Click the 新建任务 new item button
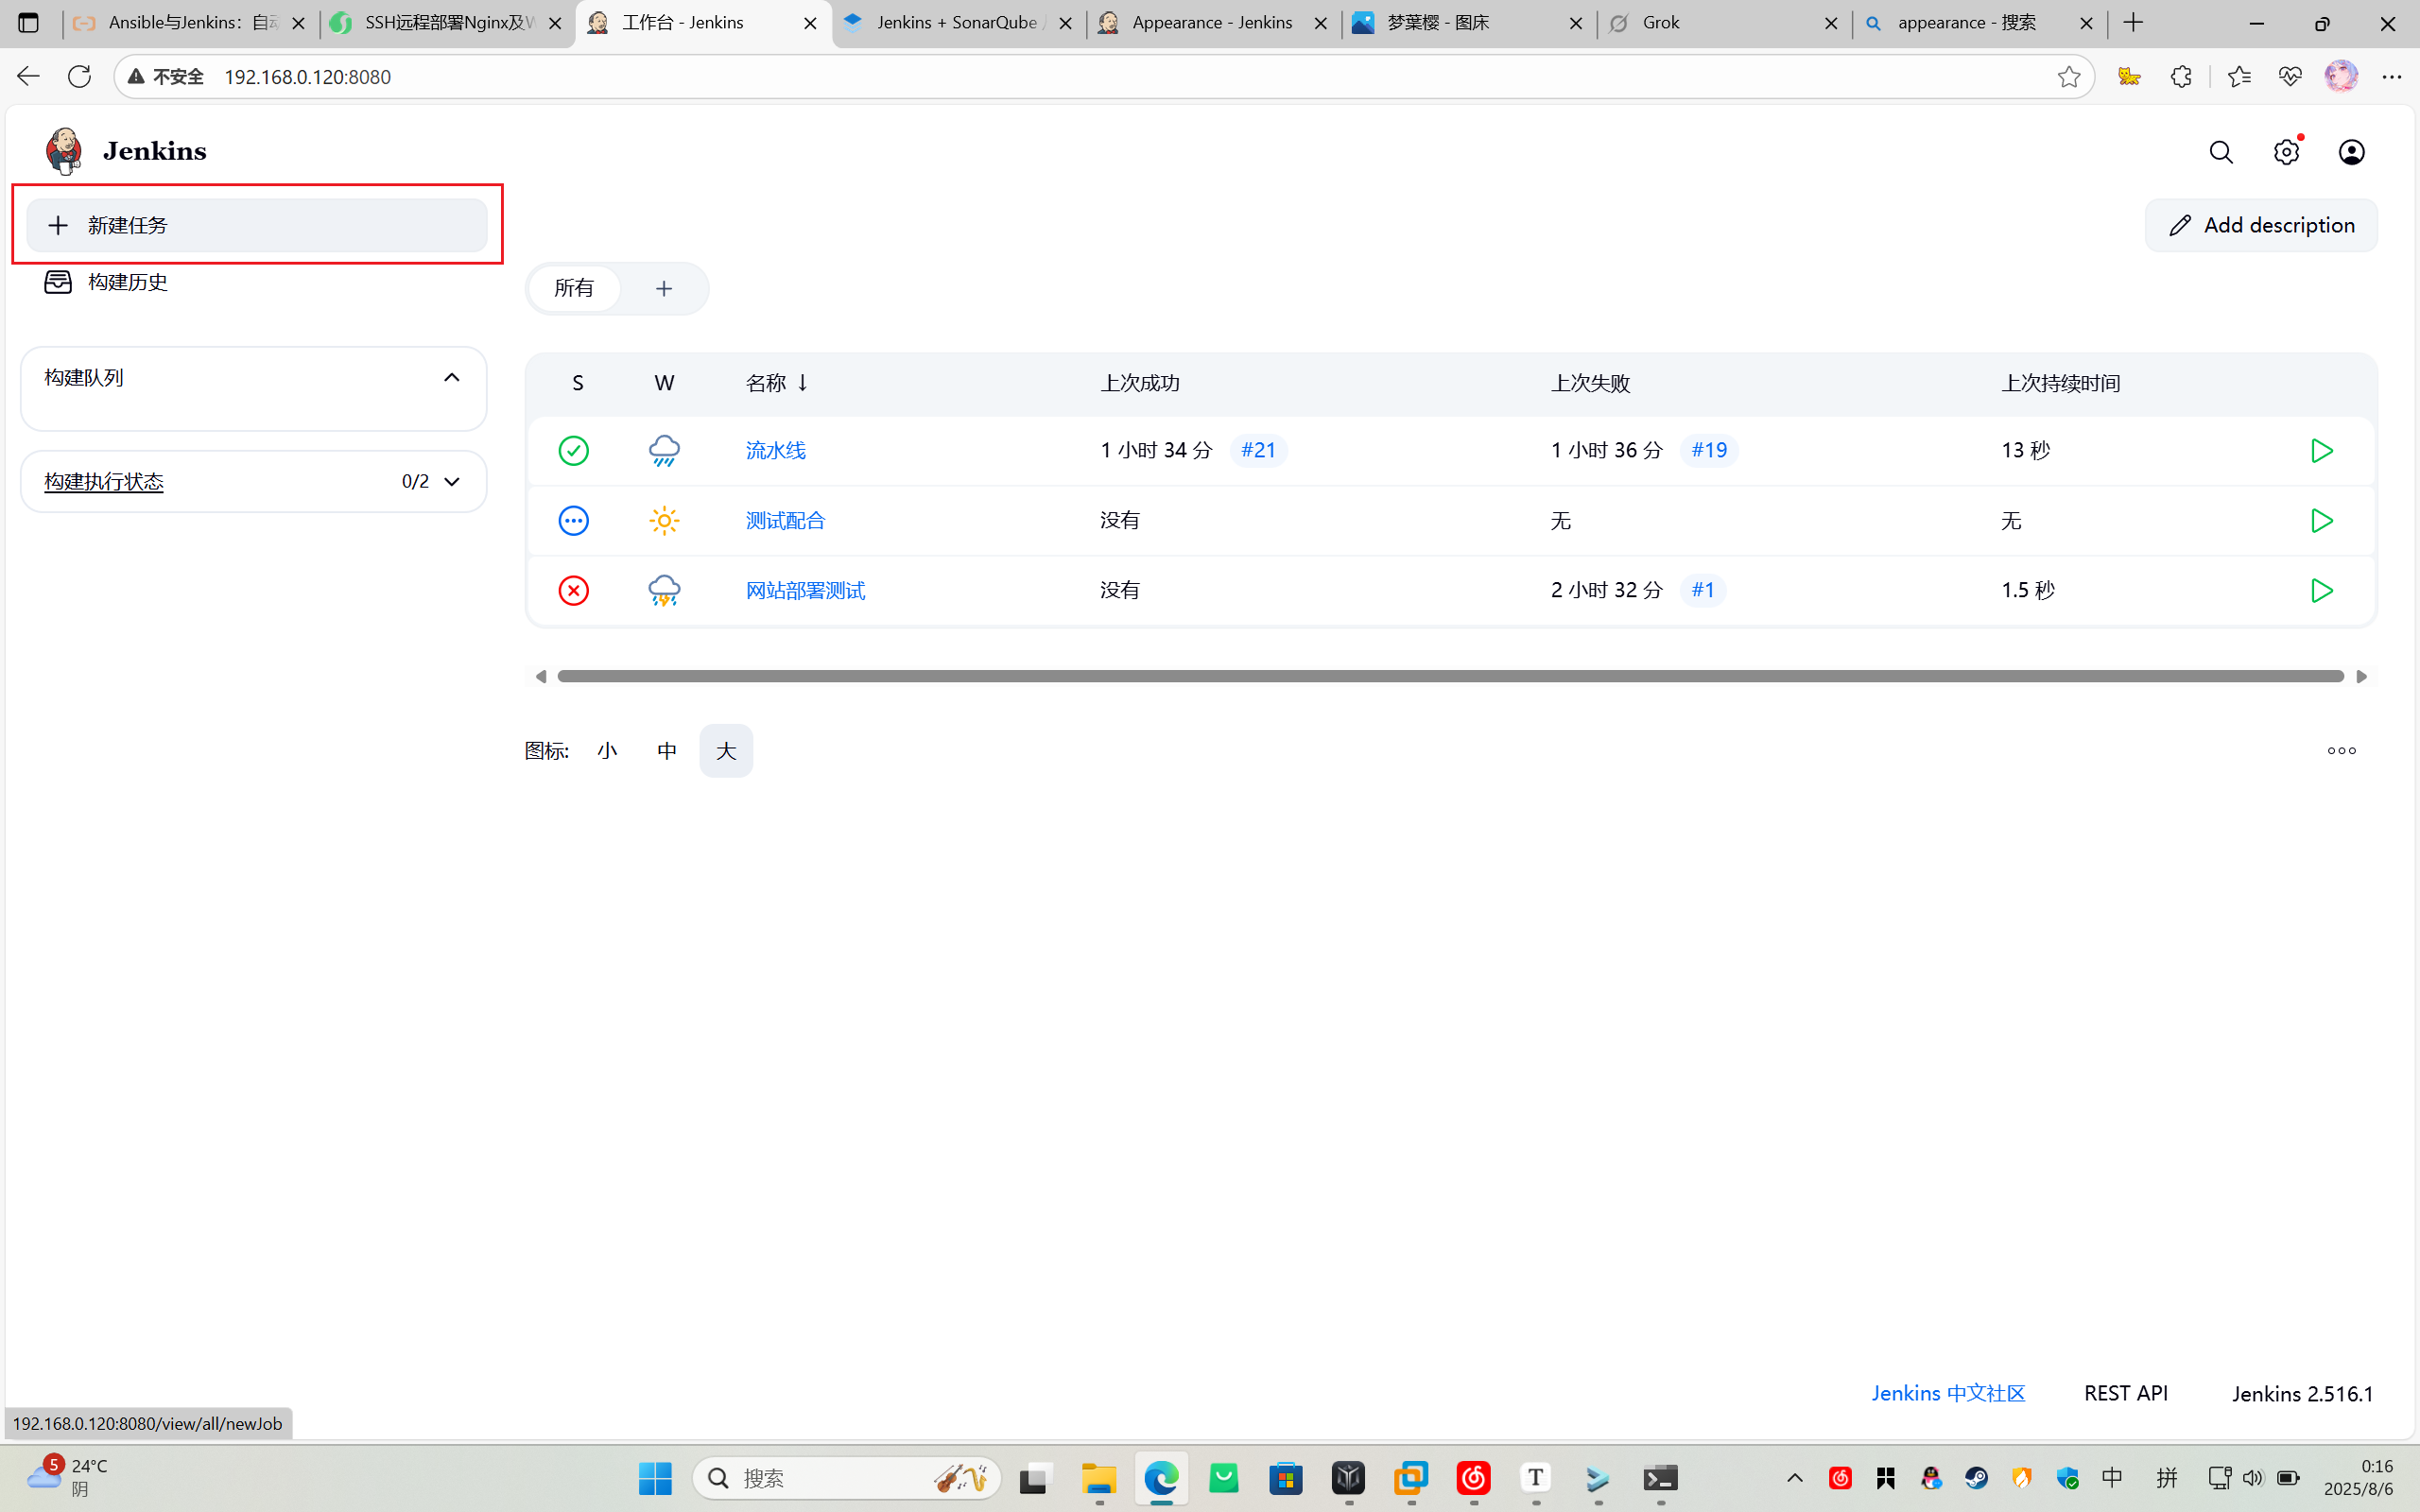 (257, 225)
